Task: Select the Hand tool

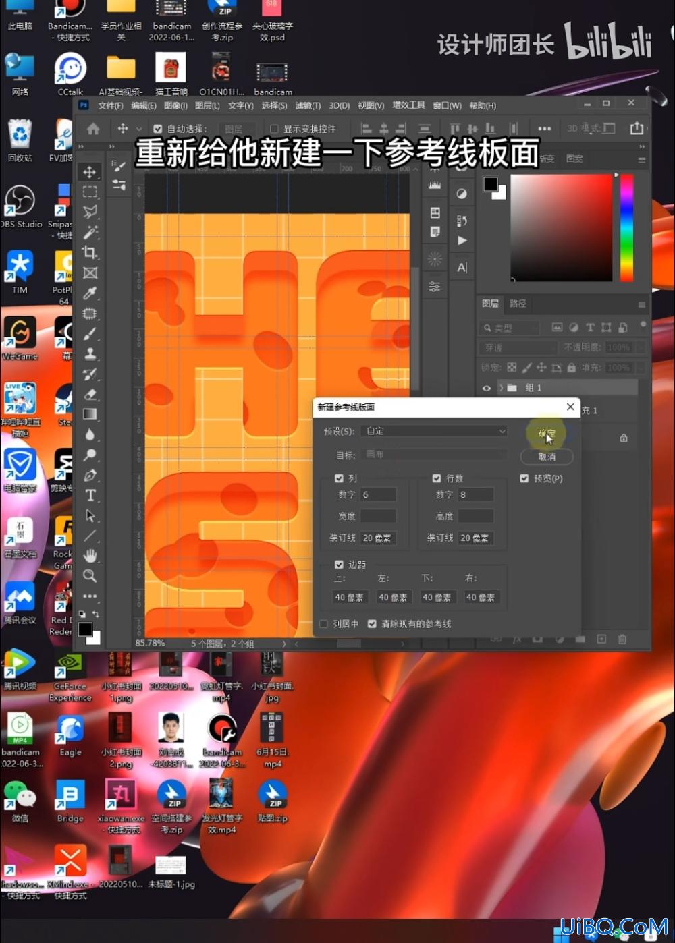Action: (x=90, y=556)
